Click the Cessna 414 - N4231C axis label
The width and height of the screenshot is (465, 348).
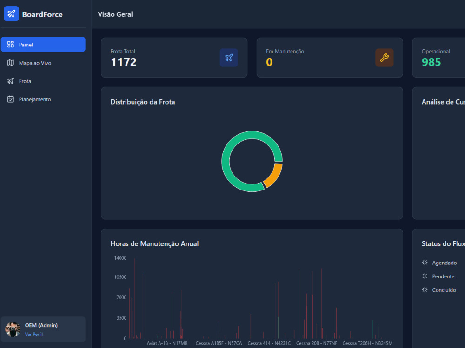[x=269, y=343]
